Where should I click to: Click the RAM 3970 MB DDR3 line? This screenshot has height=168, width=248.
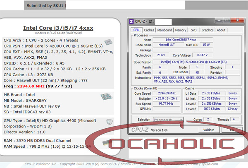pyautogui.click(x=37, y=141)
